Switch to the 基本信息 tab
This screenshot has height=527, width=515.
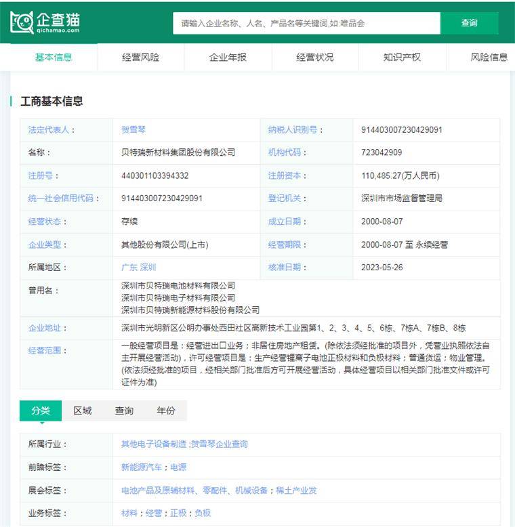54,58
